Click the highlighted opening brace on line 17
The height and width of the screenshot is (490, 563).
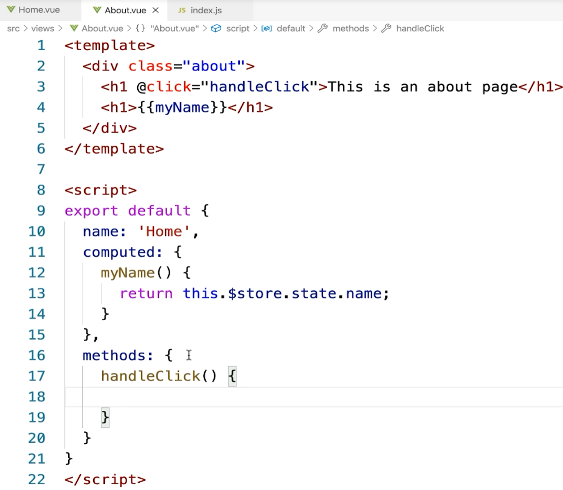(x=232, y=377)
